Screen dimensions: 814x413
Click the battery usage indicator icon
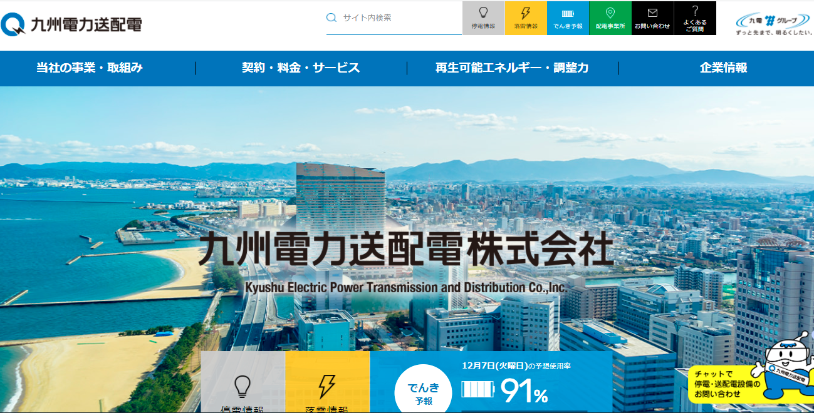coord(477,390)
